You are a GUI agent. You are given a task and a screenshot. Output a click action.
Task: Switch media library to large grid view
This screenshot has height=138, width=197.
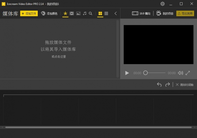[100, 13]
